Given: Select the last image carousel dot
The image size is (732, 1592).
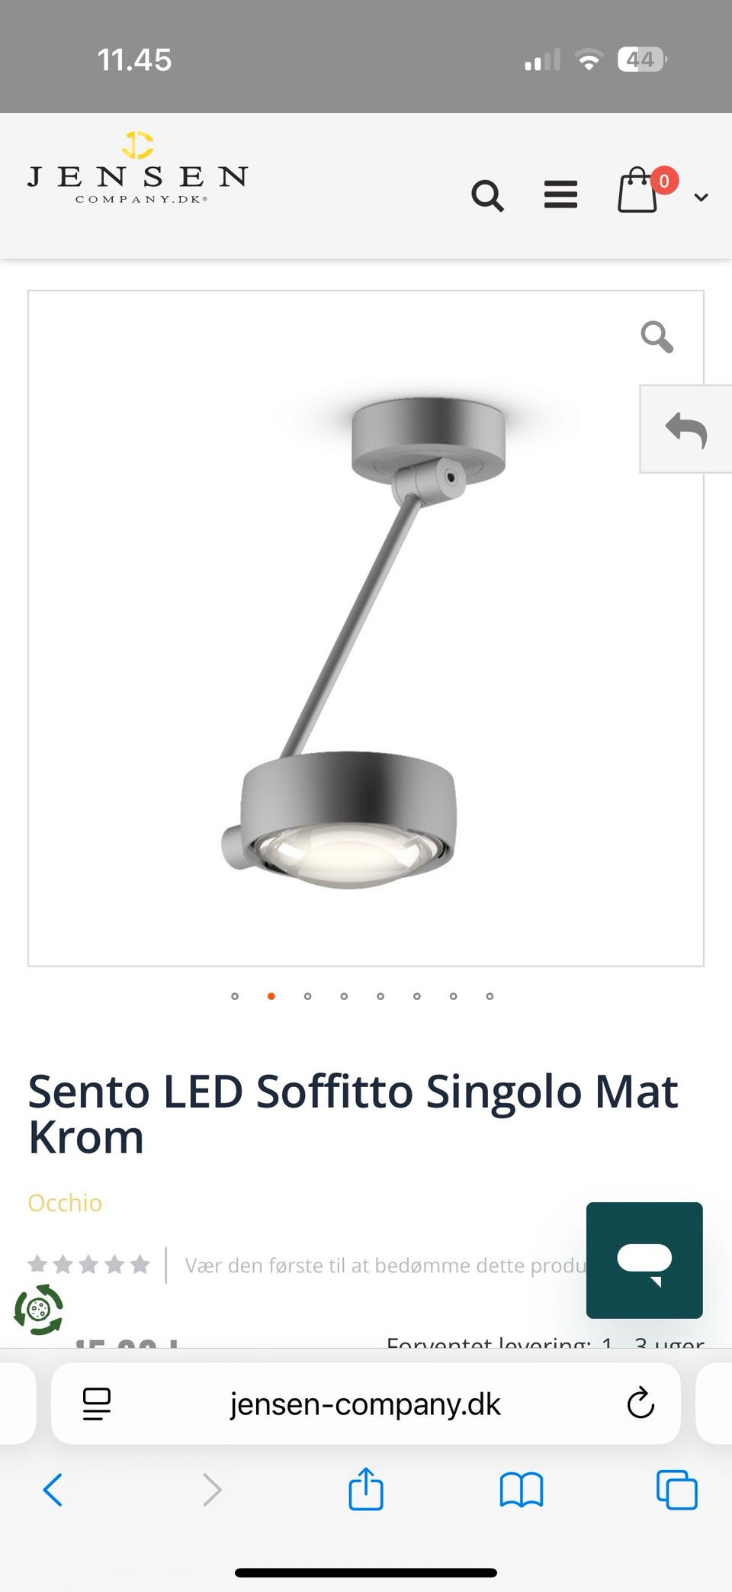Looking at the screenshot, I should (490, 996).
